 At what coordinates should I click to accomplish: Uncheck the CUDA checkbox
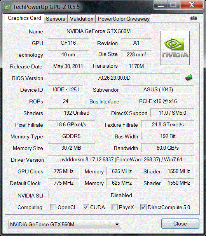(x=86, y=207)
